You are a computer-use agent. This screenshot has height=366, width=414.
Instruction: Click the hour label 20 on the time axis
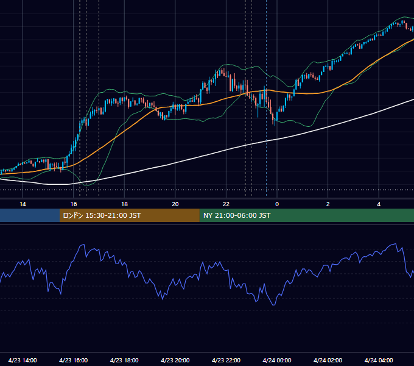pyautogui.click(x=175, y=204)
